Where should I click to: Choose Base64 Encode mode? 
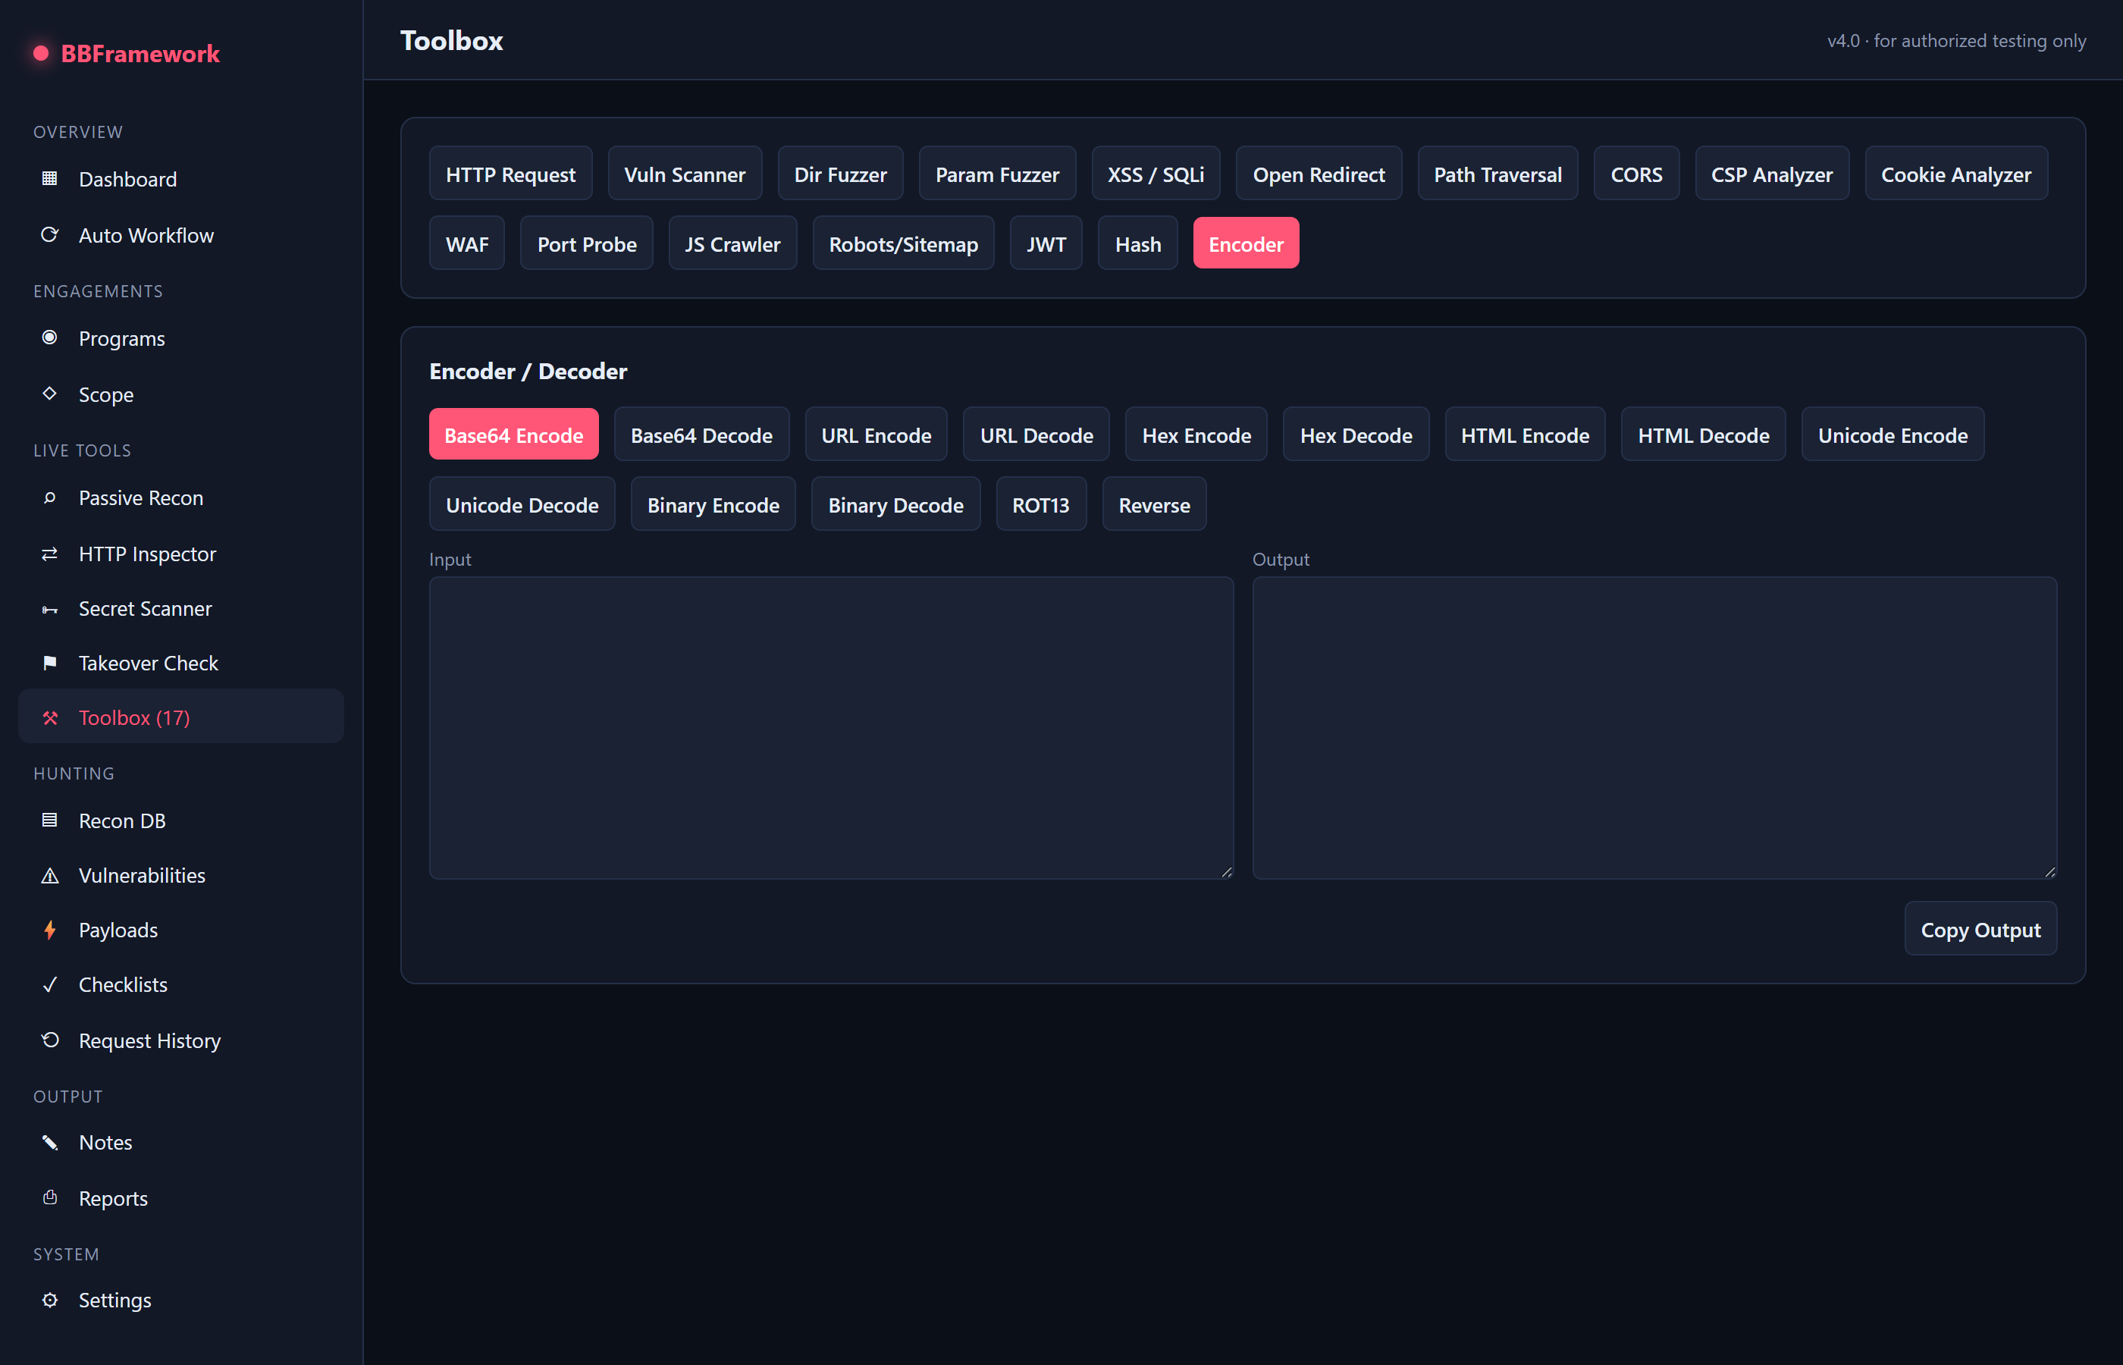[x=513, y=435]
